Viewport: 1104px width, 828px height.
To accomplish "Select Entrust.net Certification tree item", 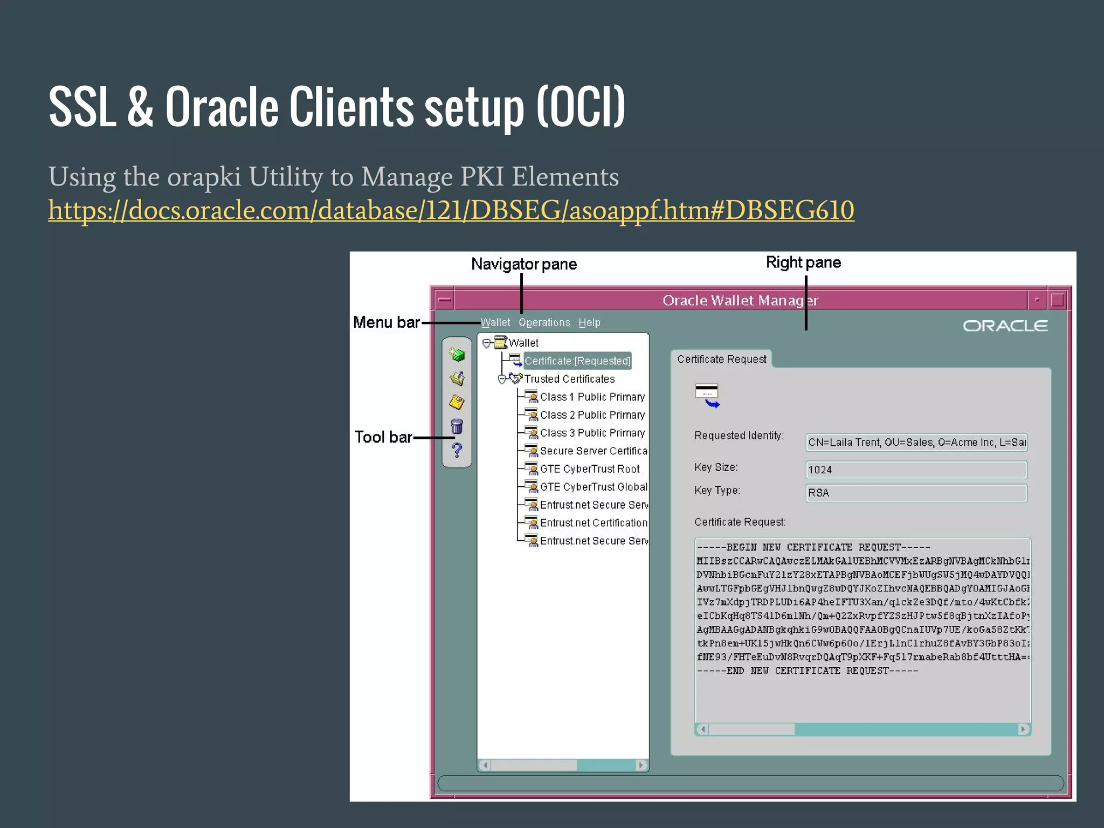I will [x=594, y=523].
